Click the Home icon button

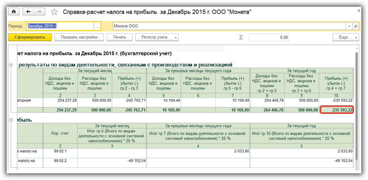14,12
